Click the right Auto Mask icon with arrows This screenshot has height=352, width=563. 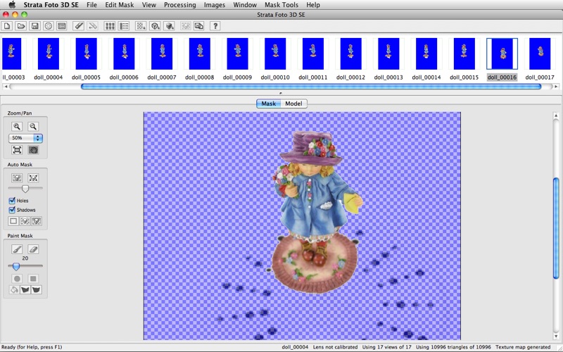tap(33, 178)
